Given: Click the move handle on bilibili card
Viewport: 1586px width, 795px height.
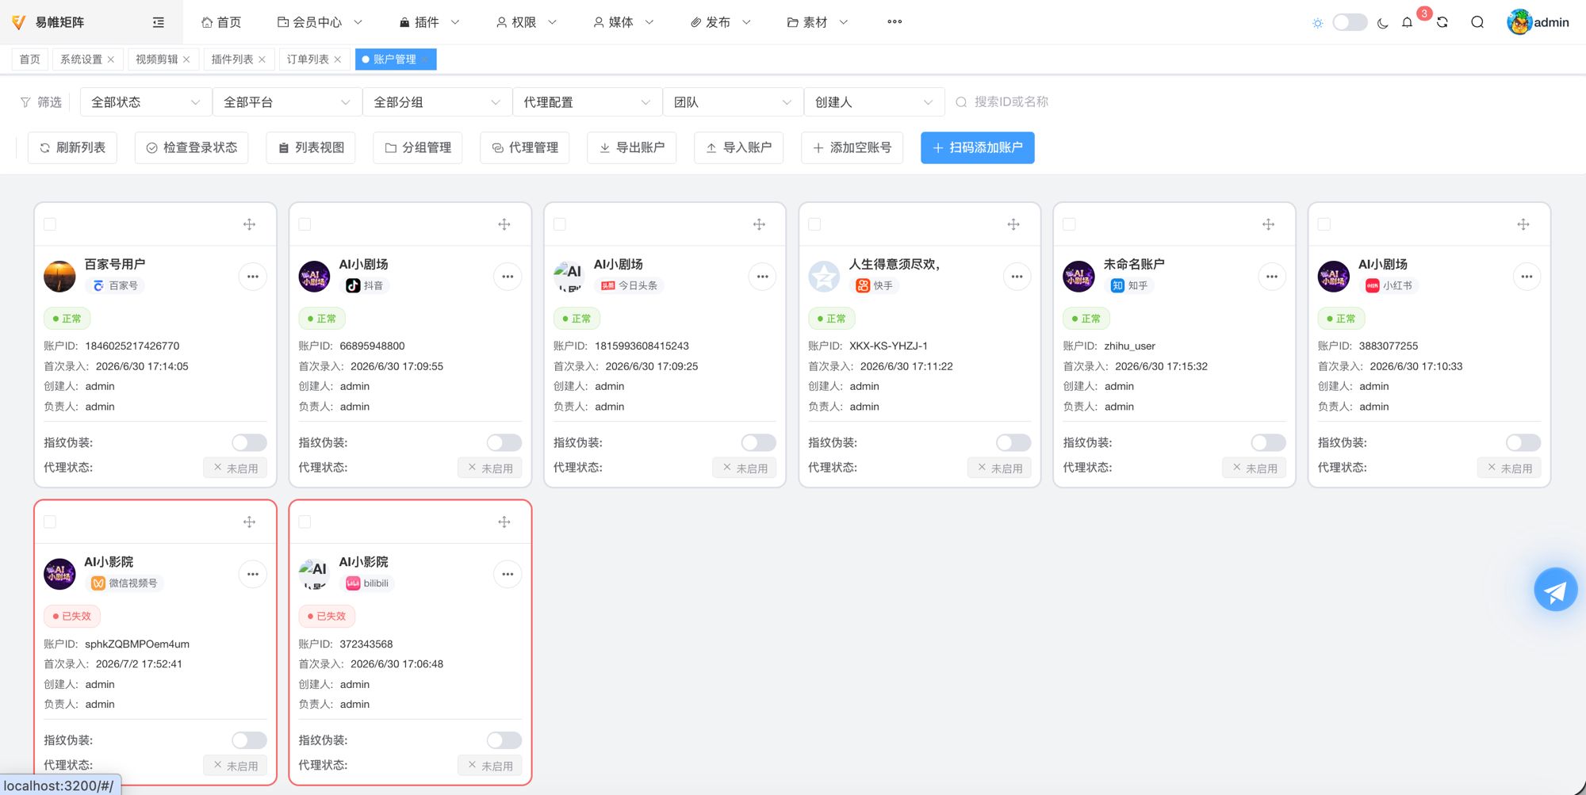Looking at the screenshot, I should click(x=504, y=522).
